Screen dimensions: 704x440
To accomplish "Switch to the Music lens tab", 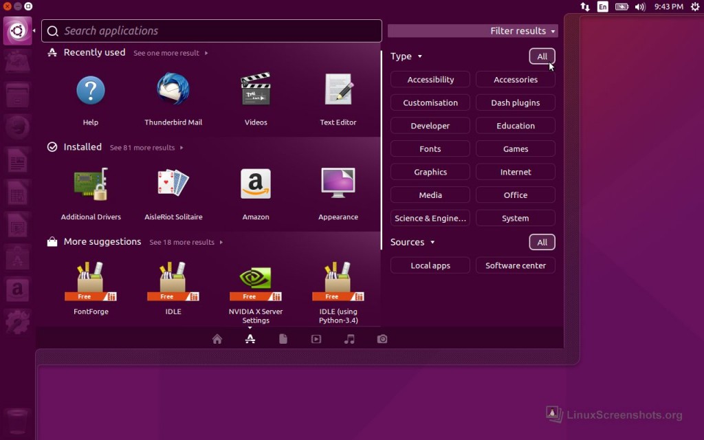I will click(349, 339).
